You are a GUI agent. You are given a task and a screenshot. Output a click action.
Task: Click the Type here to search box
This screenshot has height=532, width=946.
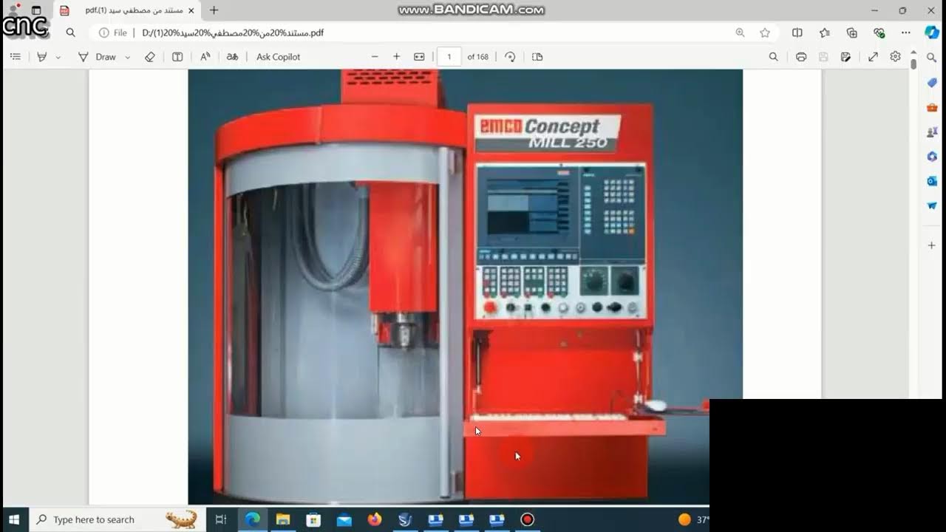117,519
